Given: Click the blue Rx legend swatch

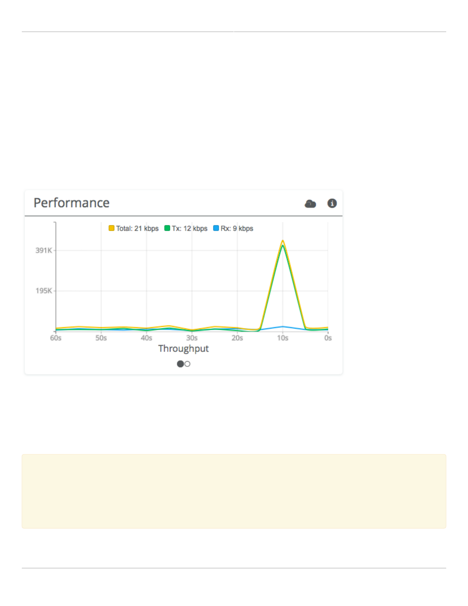Looking at the screenshot, I should click(216, 228).
